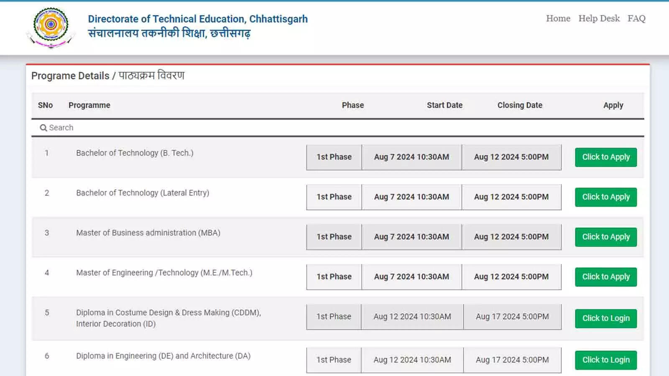Apply for B.Tech Lateral Entry programme
The image size is (669, 376).
(x=605, y=197)
